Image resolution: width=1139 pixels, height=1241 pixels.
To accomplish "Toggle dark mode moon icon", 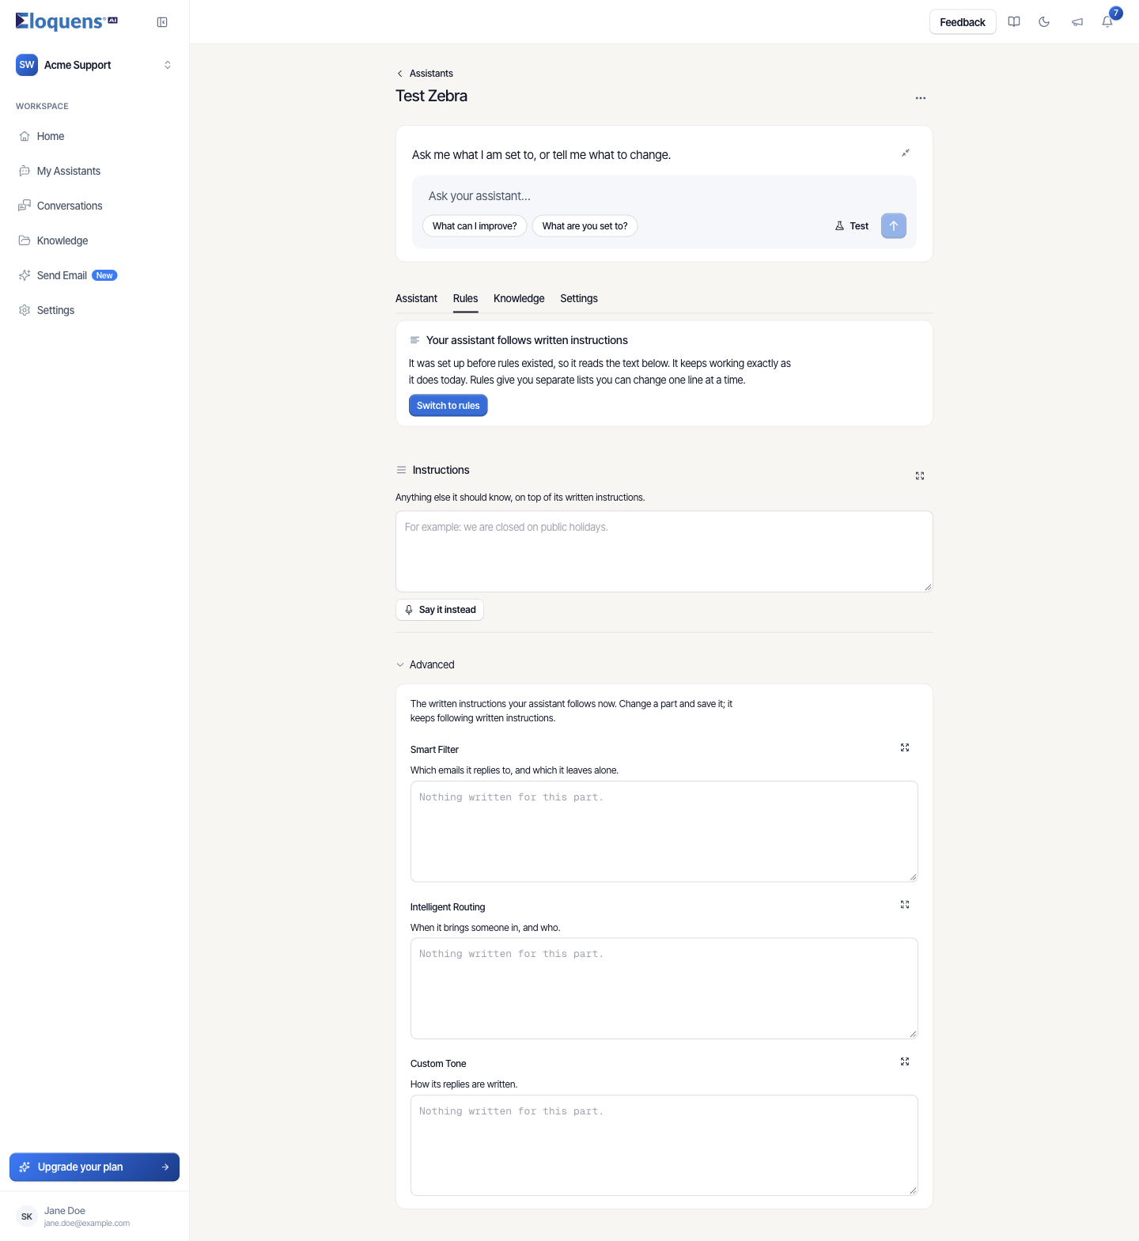I will [1044, 22].
